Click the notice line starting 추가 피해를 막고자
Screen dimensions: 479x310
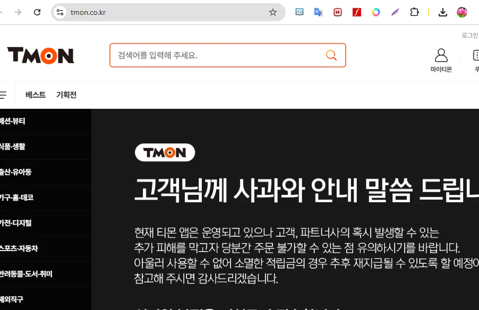point(297,248)
